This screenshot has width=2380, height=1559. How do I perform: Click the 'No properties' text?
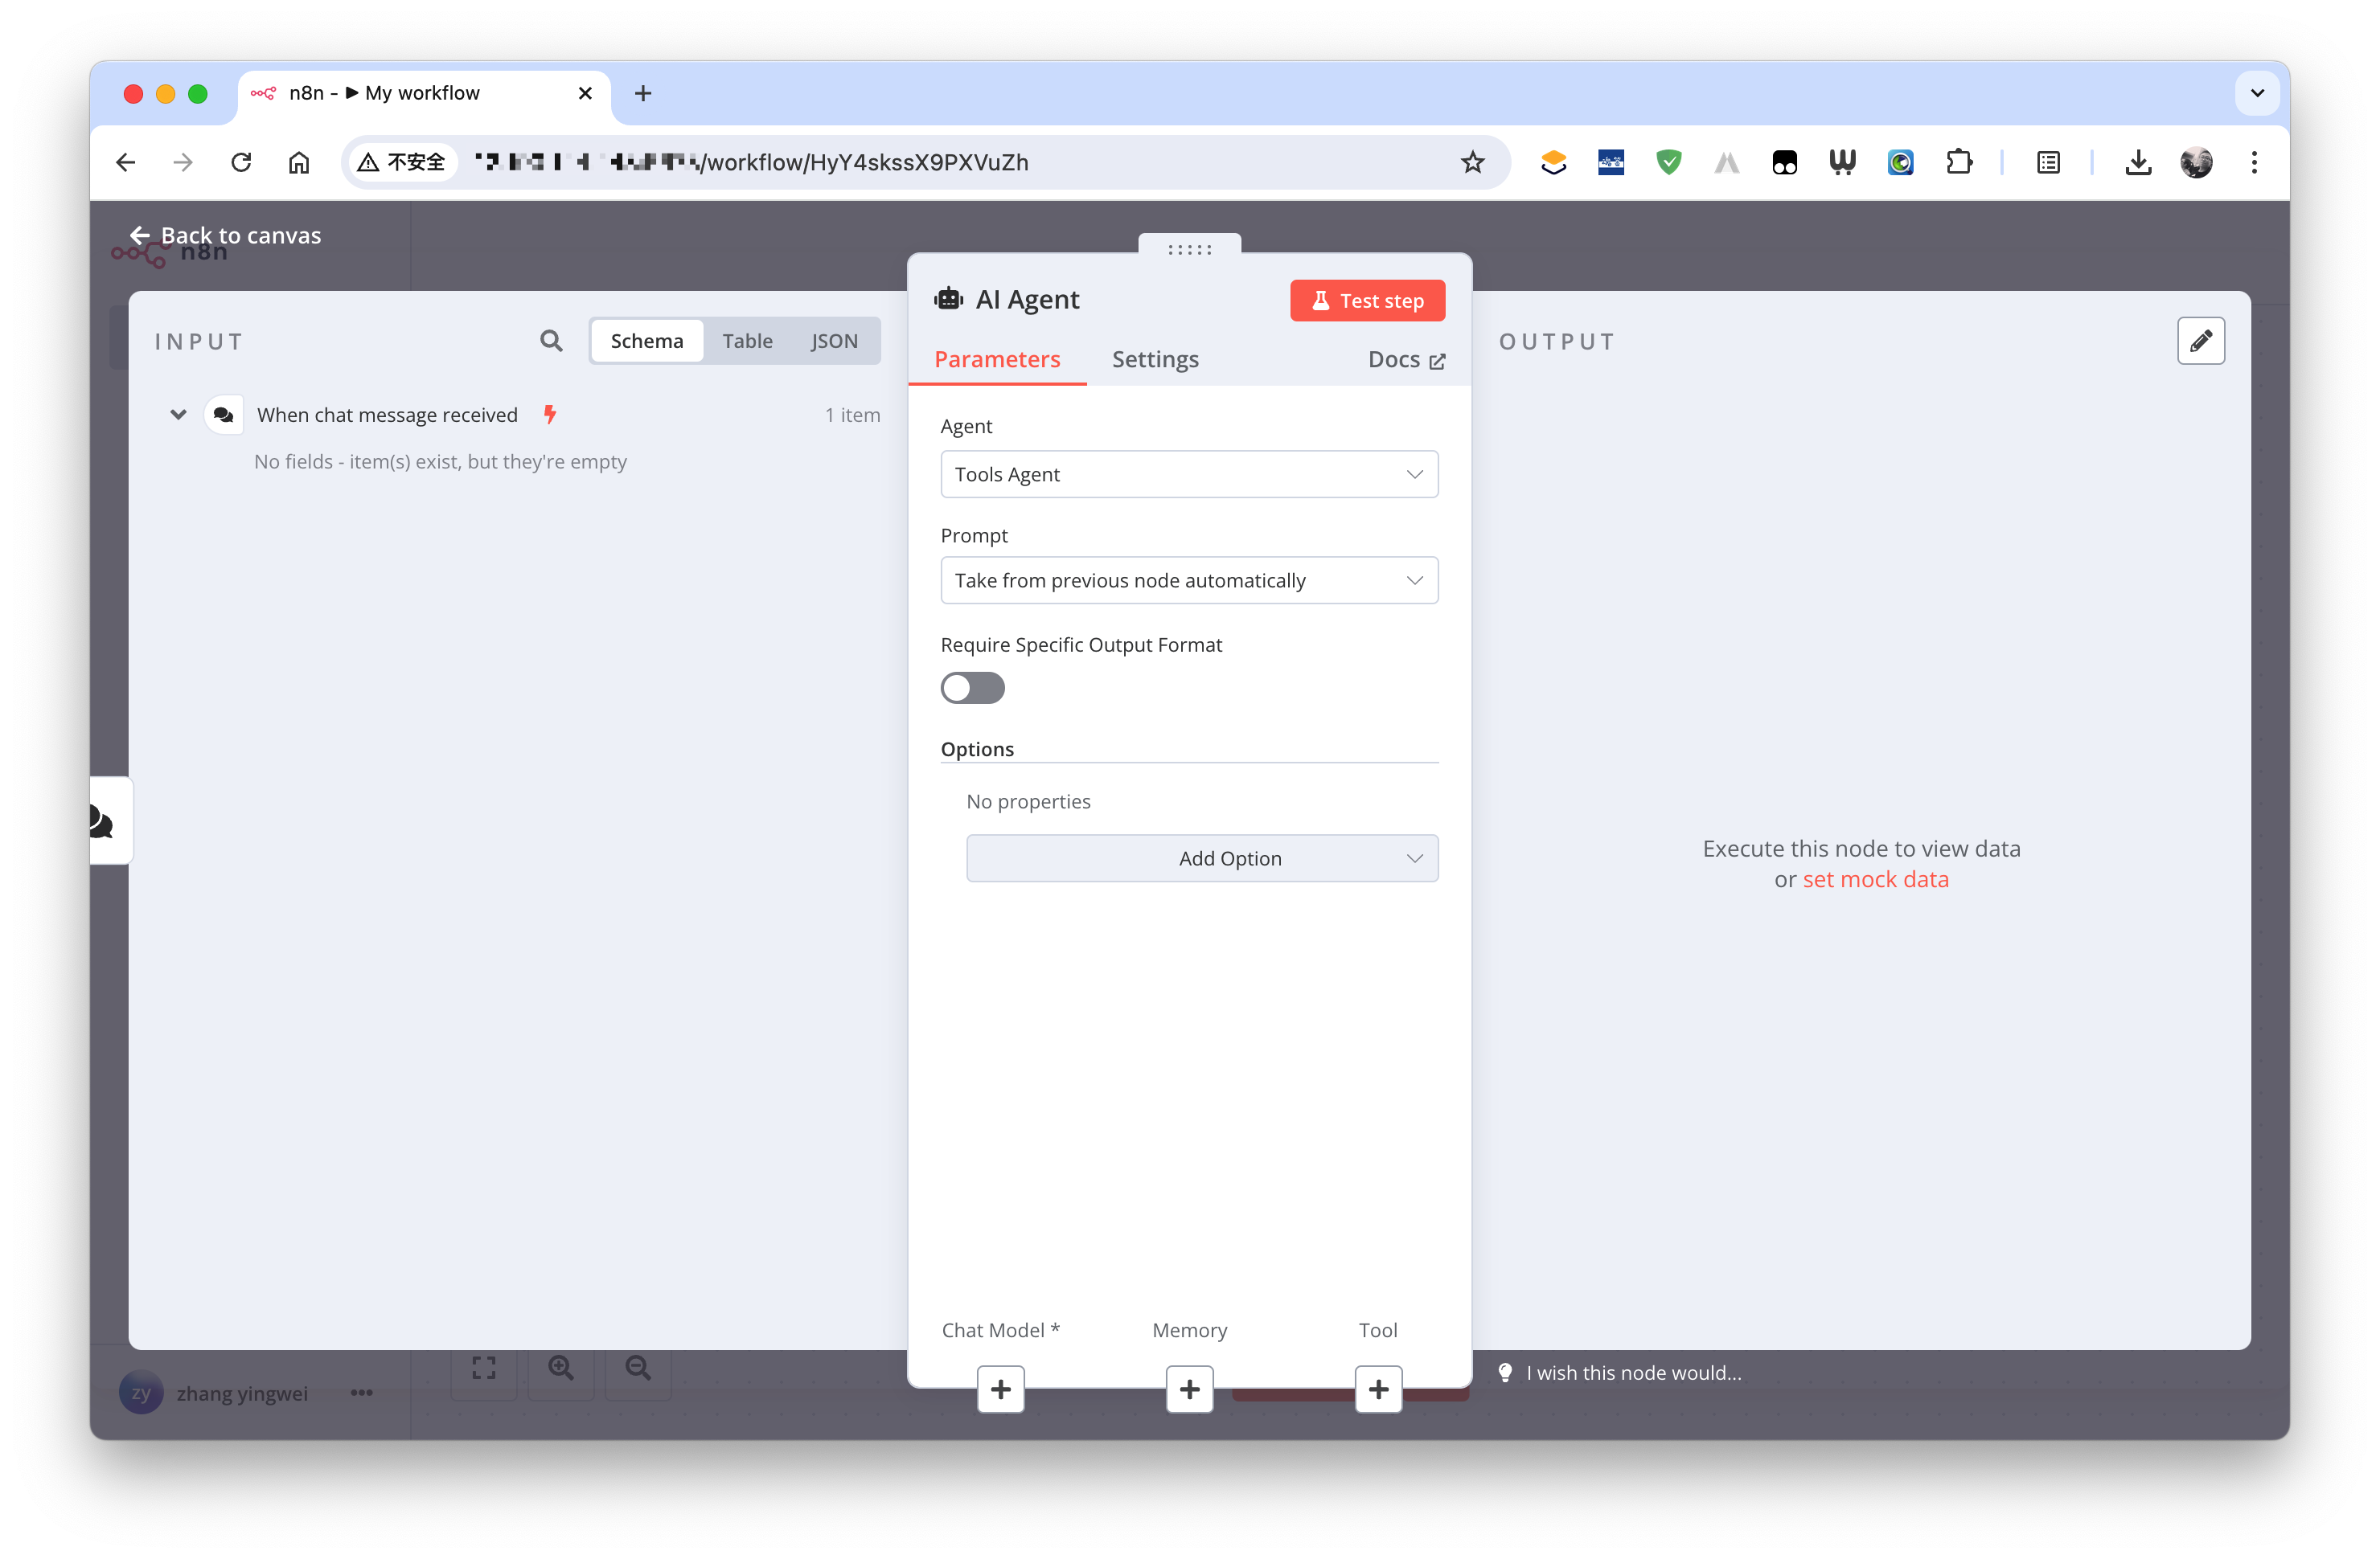click(1028, 801)
